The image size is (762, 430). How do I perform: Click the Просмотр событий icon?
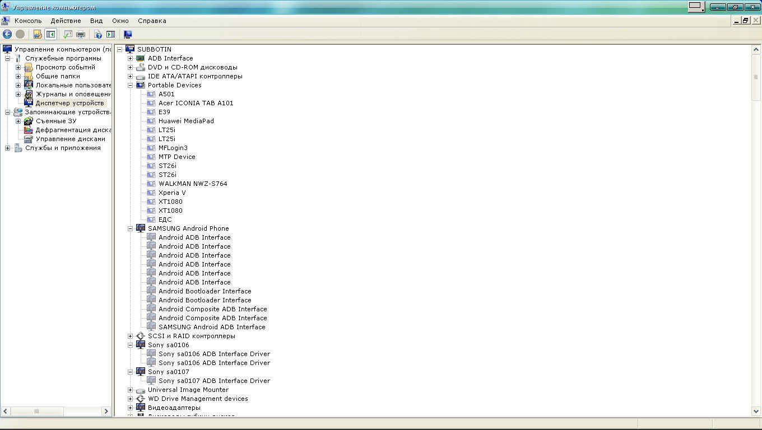(x=29, y=67)
